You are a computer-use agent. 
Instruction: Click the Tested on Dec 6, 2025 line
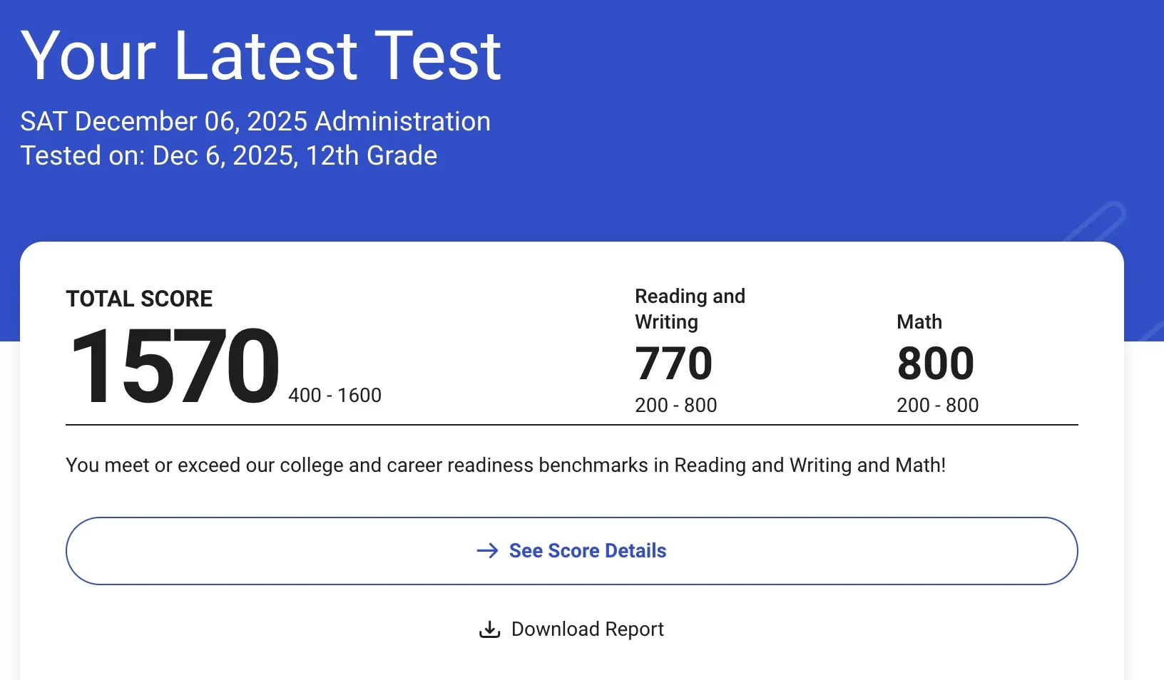[x=229, y=155]
